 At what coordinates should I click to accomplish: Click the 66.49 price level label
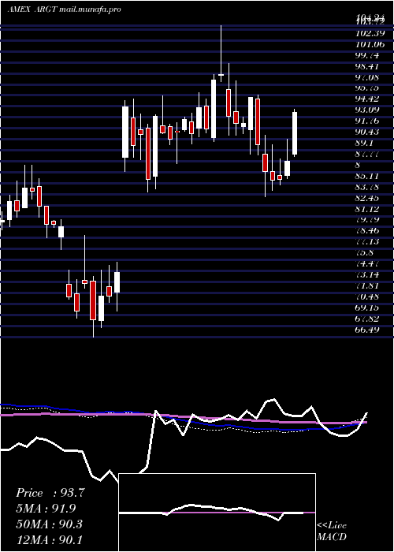367,330
